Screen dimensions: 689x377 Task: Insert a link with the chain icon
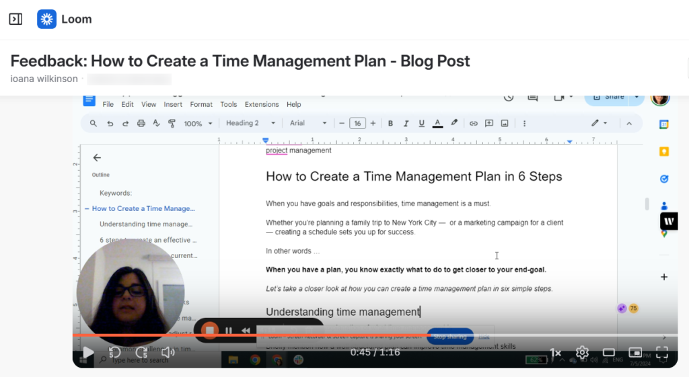(473, 124)
